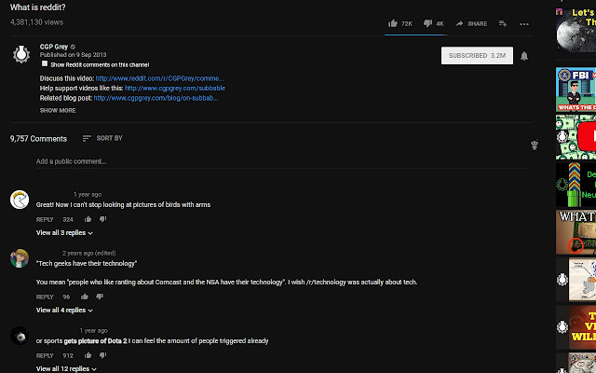
Task: Reply to the Tech geeks comment
Action: 45,297
